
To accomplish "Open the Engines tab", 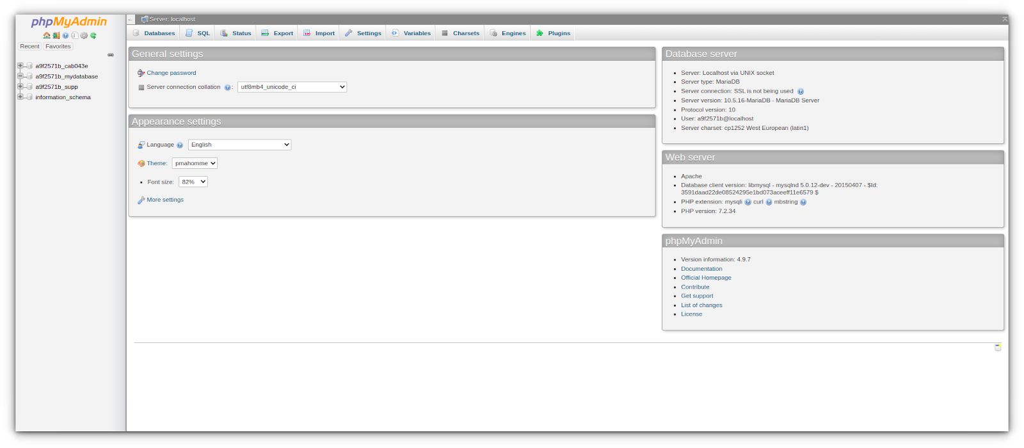I will tap(508, 33).
